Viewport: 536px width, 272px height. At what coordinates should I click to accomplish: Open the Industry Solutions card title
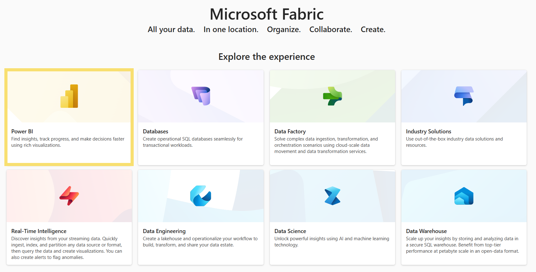click(429, 131)
